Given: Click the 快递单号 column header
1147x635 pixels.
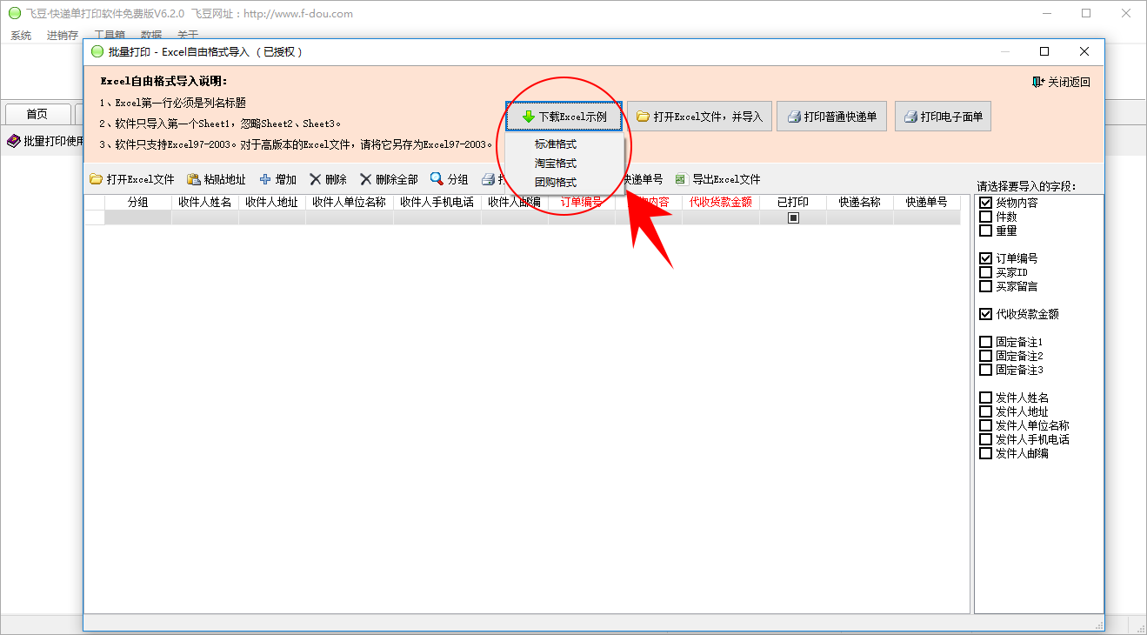Looking at the screenshot, I should pyautogui.click(x=927, y=202).
